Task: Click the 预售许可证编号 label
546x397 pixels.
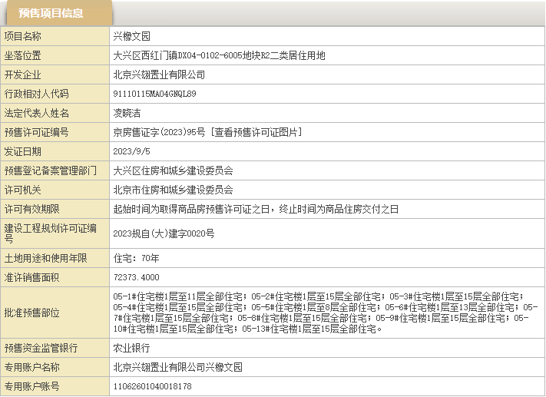Action: coord(36,132)
